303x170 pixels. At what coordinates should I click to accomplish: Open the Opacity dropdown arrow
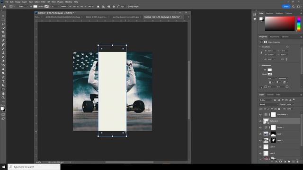293,104
